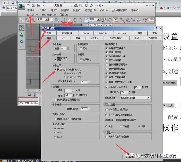The height and width of the screenshot is (162, 181).
Task: Click the 卷展栏阈值 spinner arrows
Action: [89, 108]
